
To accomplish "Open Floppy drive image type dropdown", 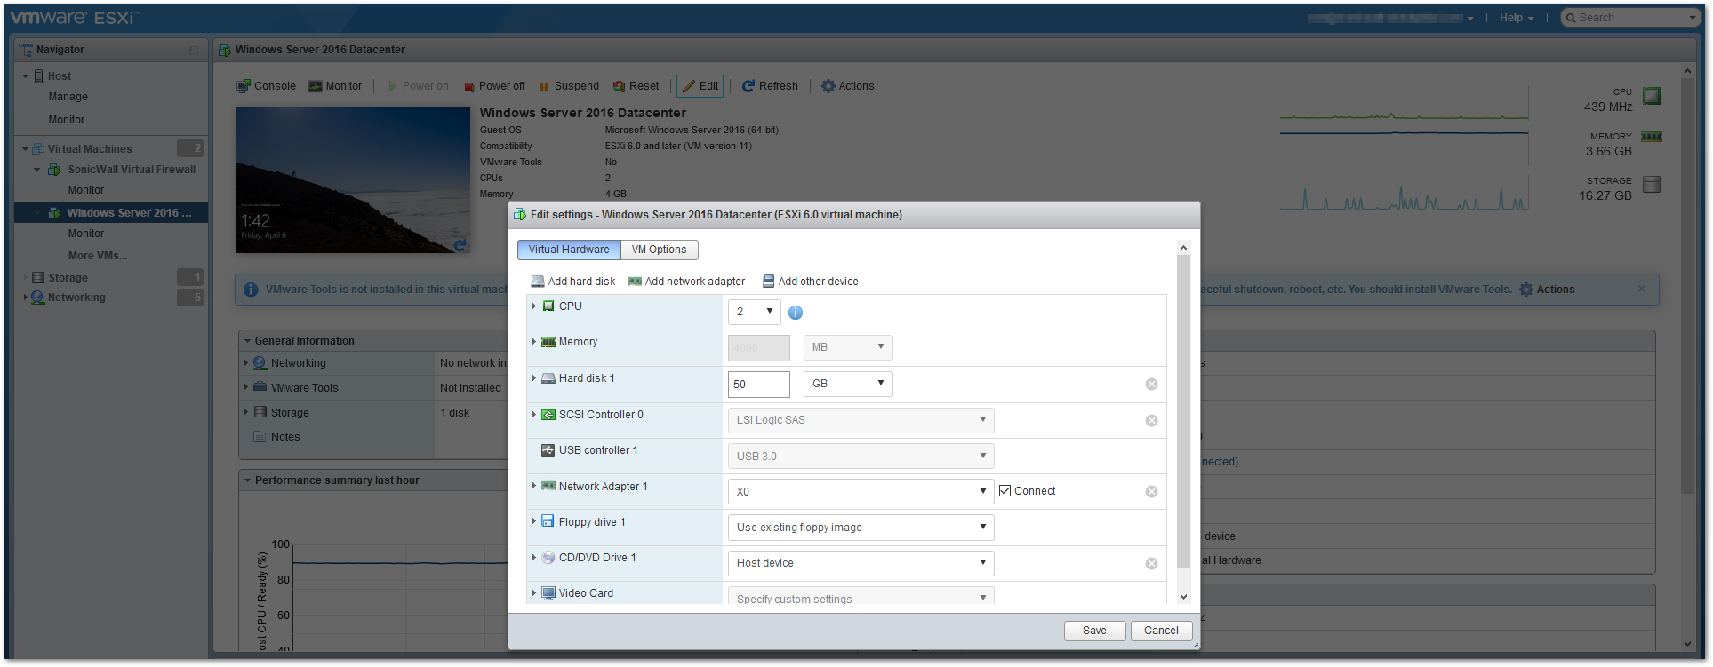I will point(861,528).
